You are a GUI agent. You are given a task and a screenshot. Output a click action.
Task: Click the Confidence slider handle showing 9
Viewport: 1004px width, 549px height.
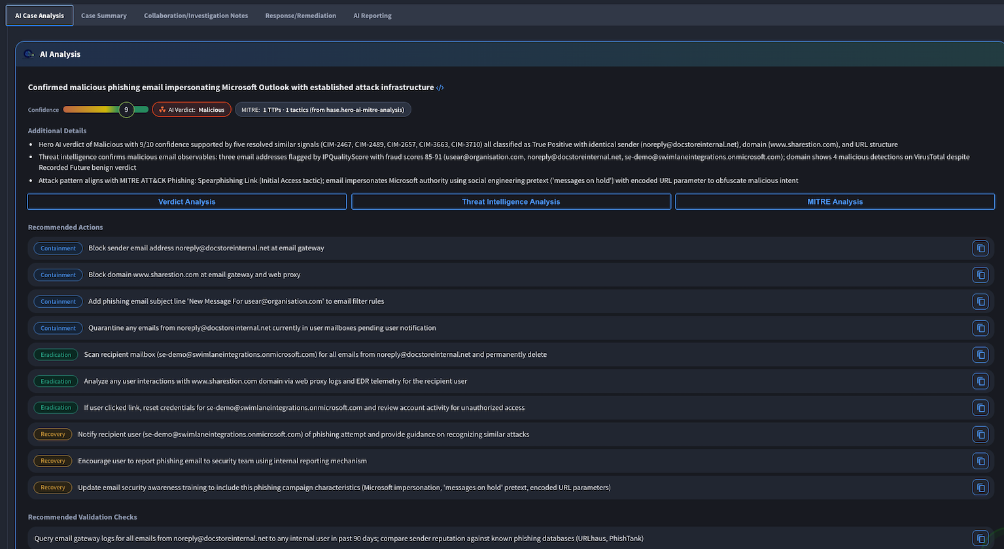click(127, 109)
